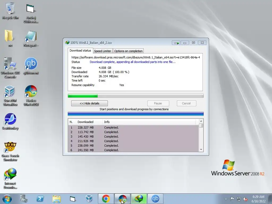Image resolution: width=272 pixels, height=204 pixels.
Task: Click the Cancel download button
Action: [x=186, y=103]
